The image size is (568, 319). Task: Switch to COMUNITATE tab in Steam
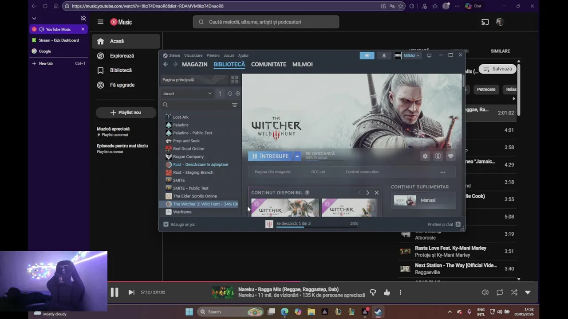[x=268, y=64]
